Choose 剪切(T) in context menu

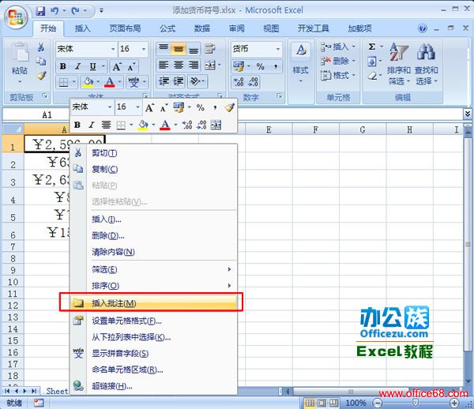point(154,153)
